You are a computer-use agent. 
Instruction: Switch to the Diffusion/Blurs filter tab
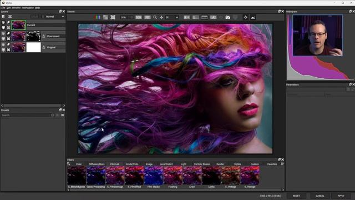pyautogui.click(x=97, y=164)
